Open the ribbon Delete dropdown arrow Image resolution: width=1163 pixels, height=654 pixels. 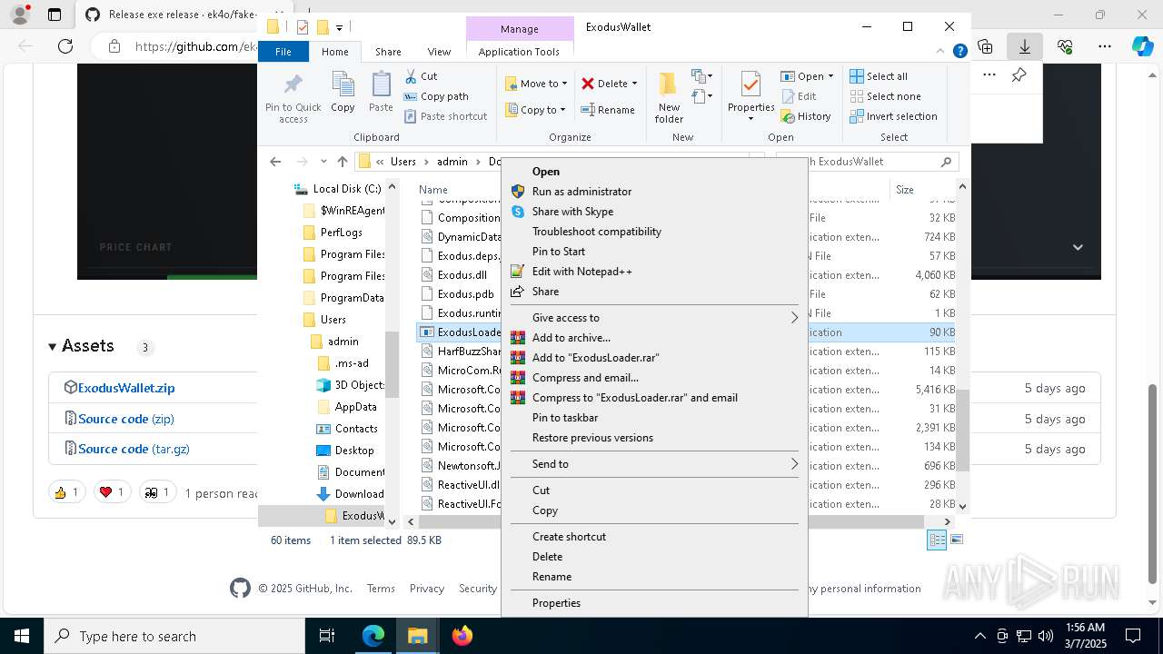click(634, 84)
